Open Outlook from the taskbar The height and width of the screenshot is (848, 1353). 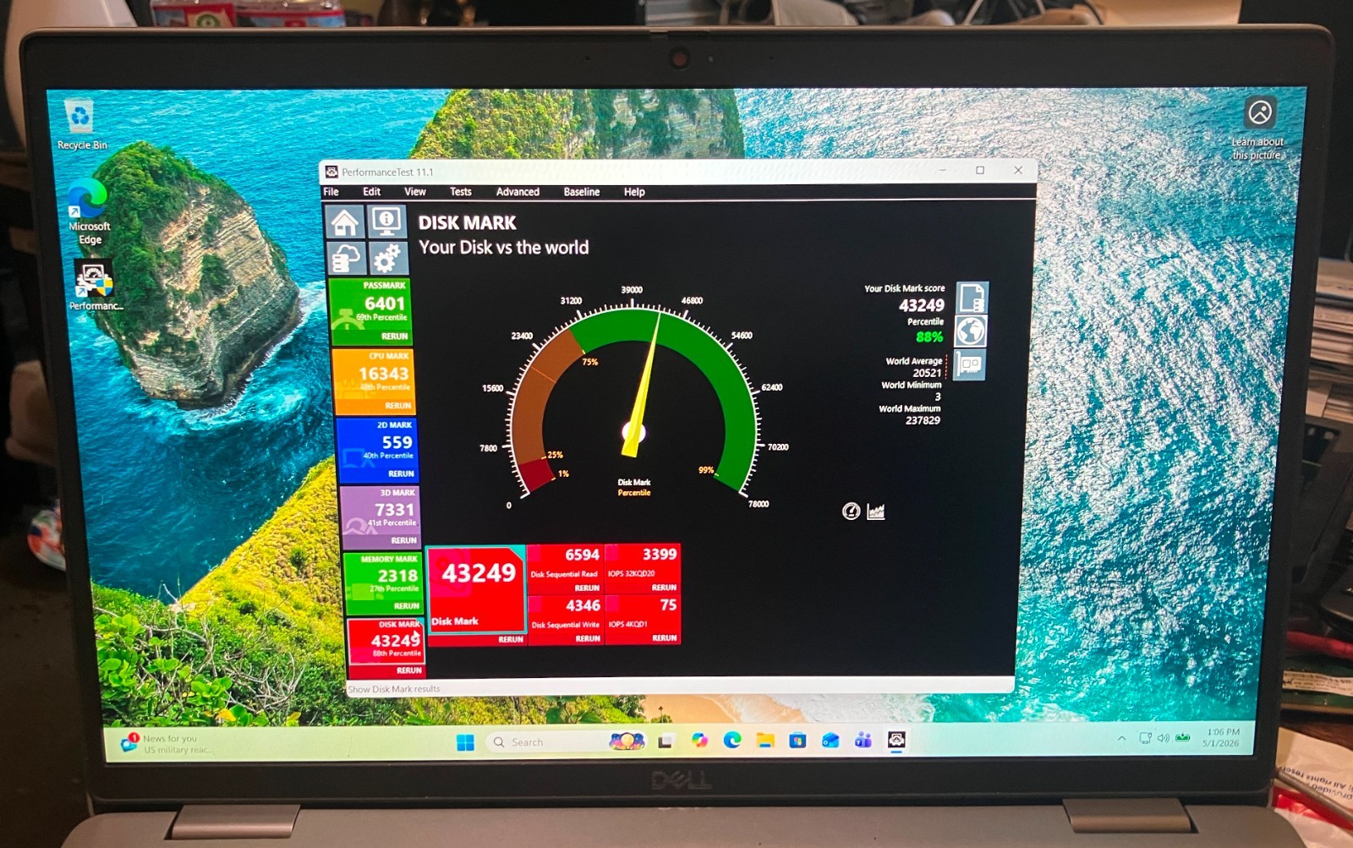coord(830,741)
